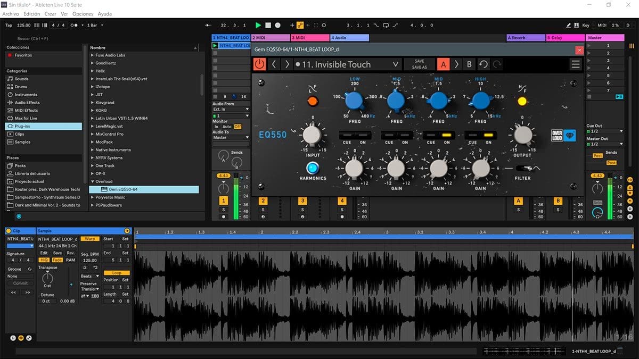Select the MIDI Effects category
The width and height of the screenshot is (639, 359).
(x=44, y=111)
